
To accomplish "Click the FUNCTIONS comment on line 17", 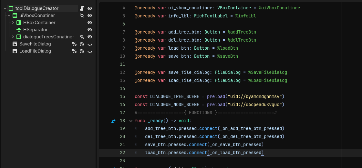I will [x=201, y=113].
